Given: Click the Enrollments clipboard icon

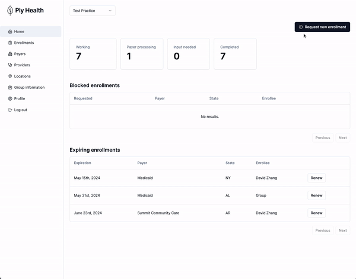Looking at the screenshot, I should point(10,43).
